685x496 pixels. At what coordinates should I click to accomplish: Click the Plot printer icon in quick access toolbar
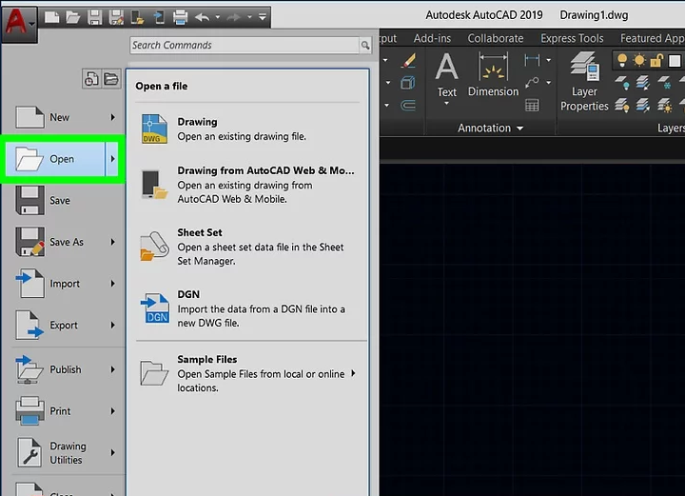(x=180, y=17)
